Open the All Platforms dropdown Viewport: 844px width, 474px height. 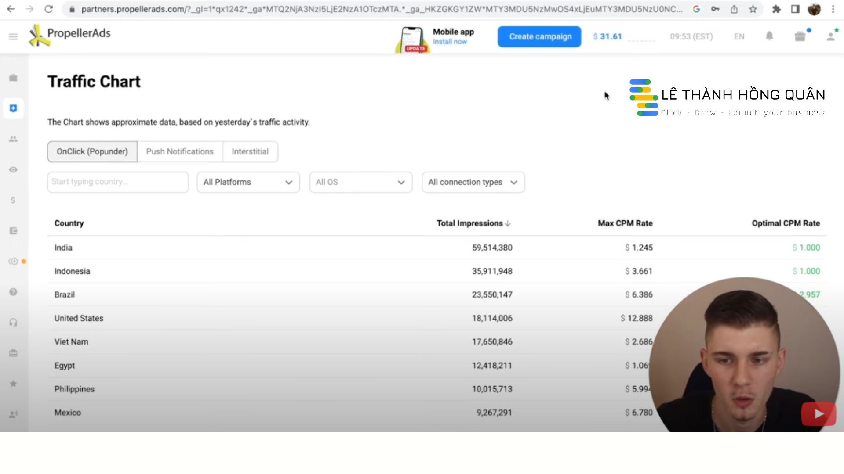[x=247, y=182]
